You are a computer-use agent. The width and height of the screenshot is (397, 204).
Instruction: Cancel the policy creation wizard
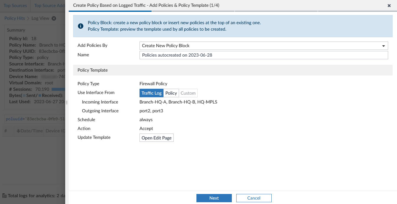tap(254, 198)
